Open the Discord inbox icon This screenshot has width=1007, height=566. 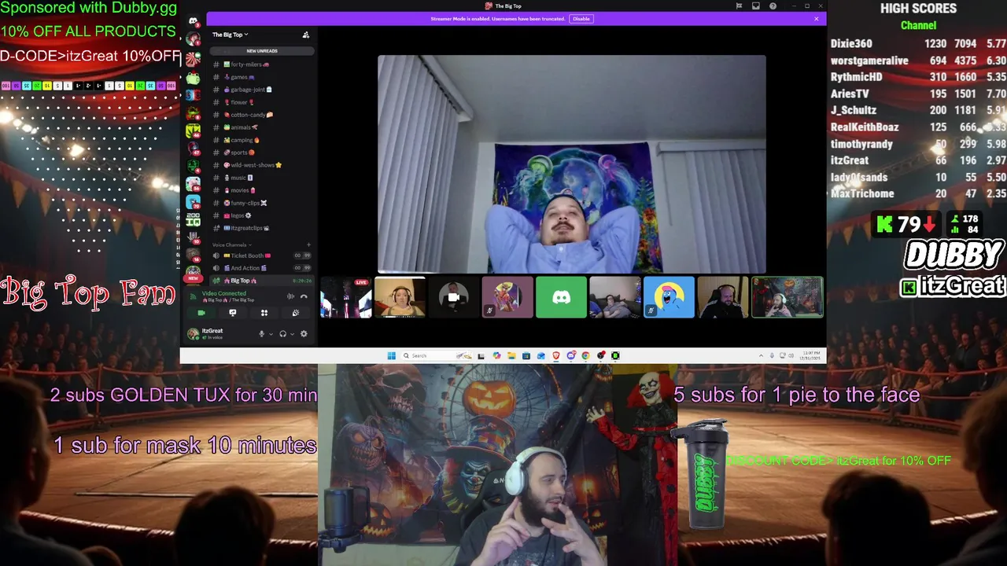756,6
